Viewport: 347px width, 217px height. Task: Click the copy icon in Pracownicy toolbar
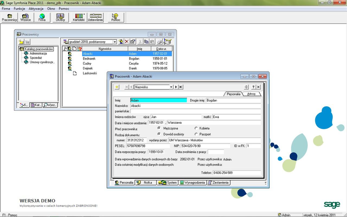pyautogui.click(x=146, y=42)
